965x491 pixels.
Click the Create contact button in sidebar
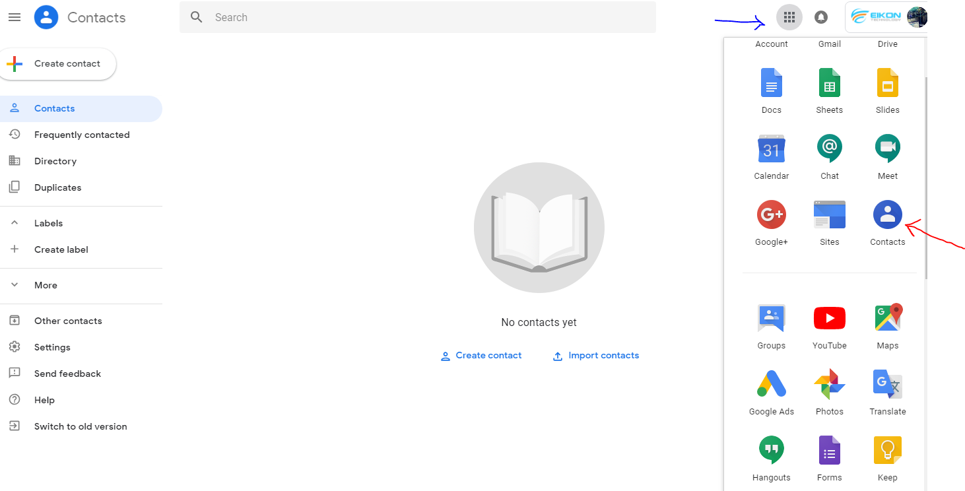[57, 64]
